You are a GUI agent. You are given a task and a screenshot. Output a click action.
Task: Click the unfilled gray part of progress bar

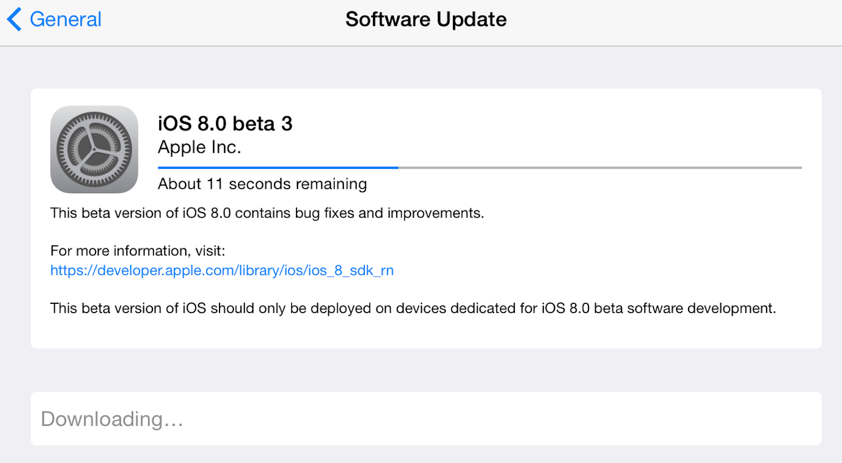tap(599, 168)
